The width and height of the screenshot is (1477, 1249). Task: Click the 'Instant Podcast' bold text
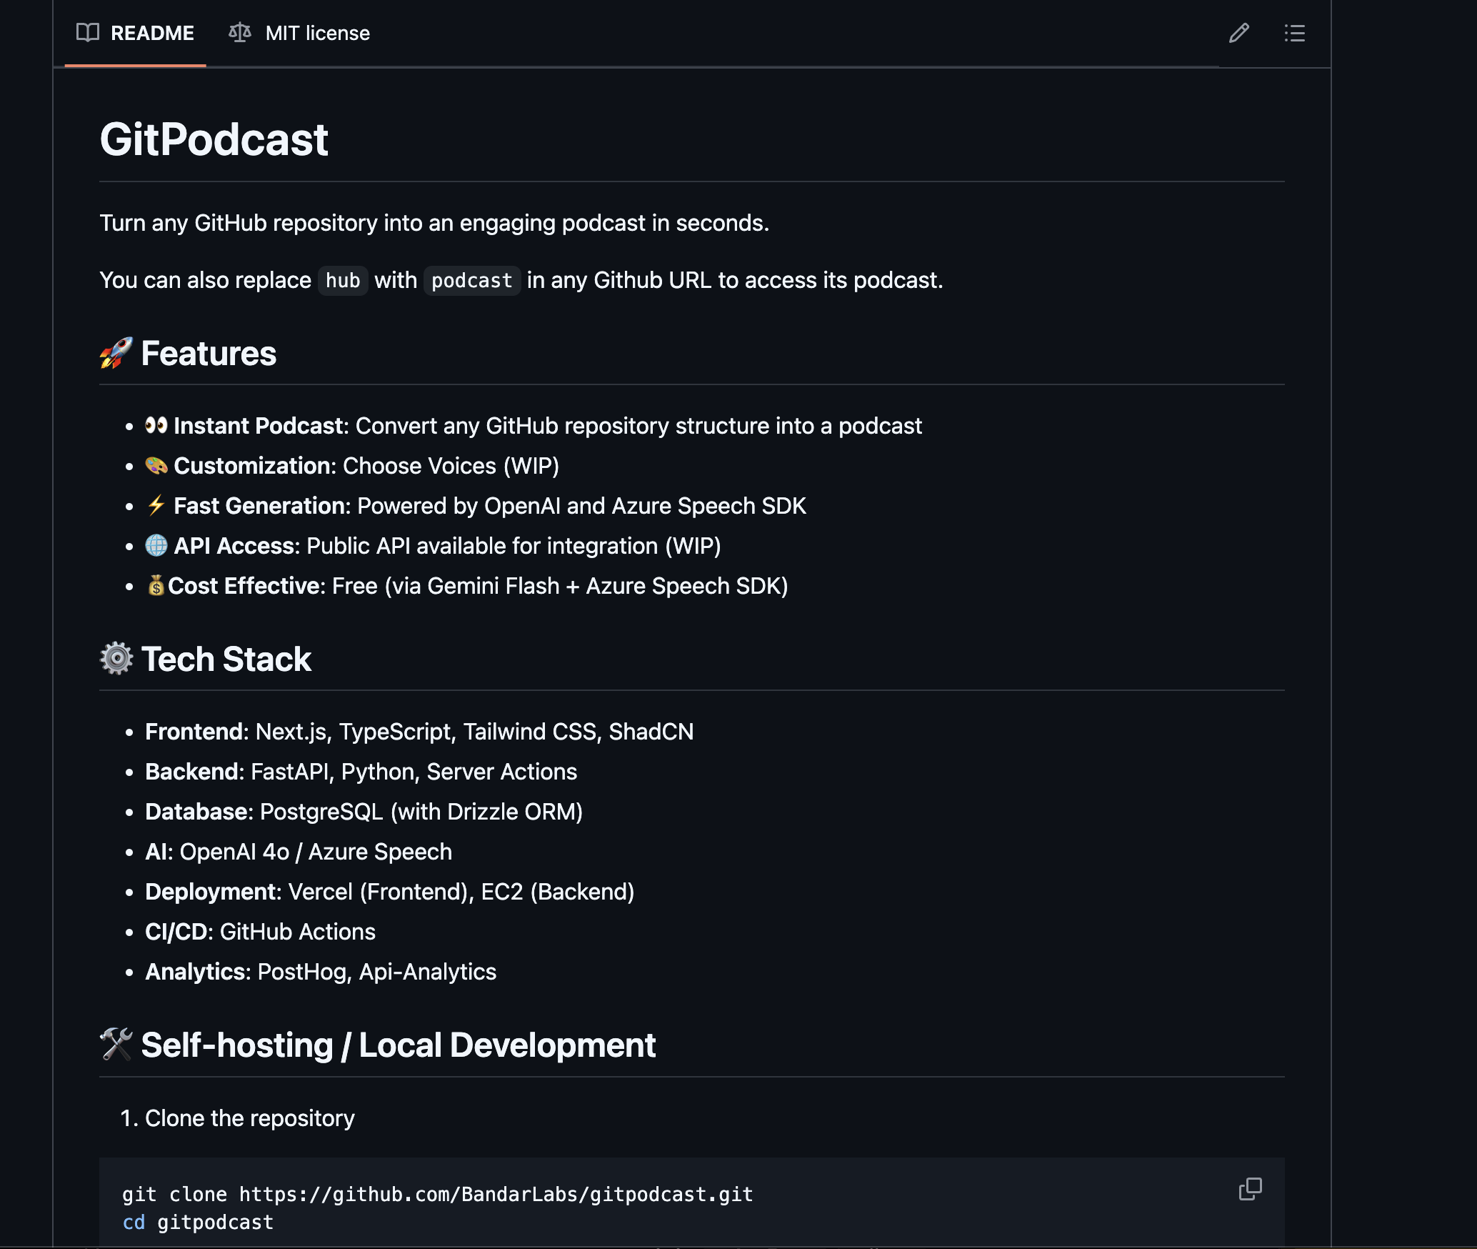tap(259, 426)
